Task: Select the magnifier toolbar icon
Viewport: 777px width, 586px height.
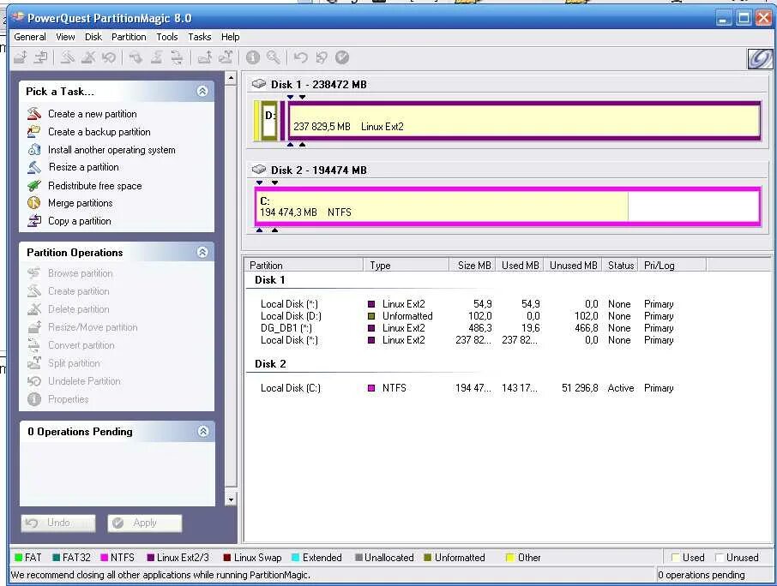Action: pyautogui.click(x=273, y=57)
